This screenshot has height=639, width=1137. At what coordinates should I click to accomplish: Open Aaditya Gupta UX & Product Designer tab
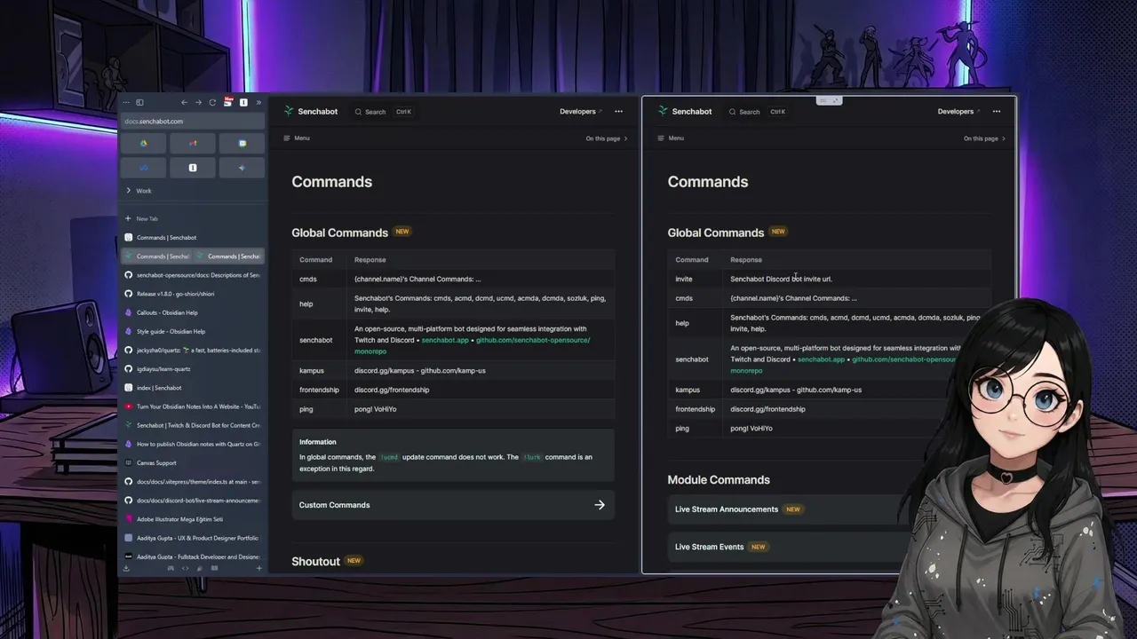(193, 538)
